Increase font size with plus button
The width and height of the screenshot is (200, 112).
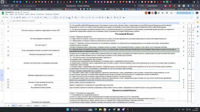click(x=58, y=17)
